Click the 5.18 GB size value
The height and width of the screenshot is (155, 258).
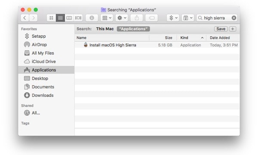pyautogui.click(x=165, y=45)
